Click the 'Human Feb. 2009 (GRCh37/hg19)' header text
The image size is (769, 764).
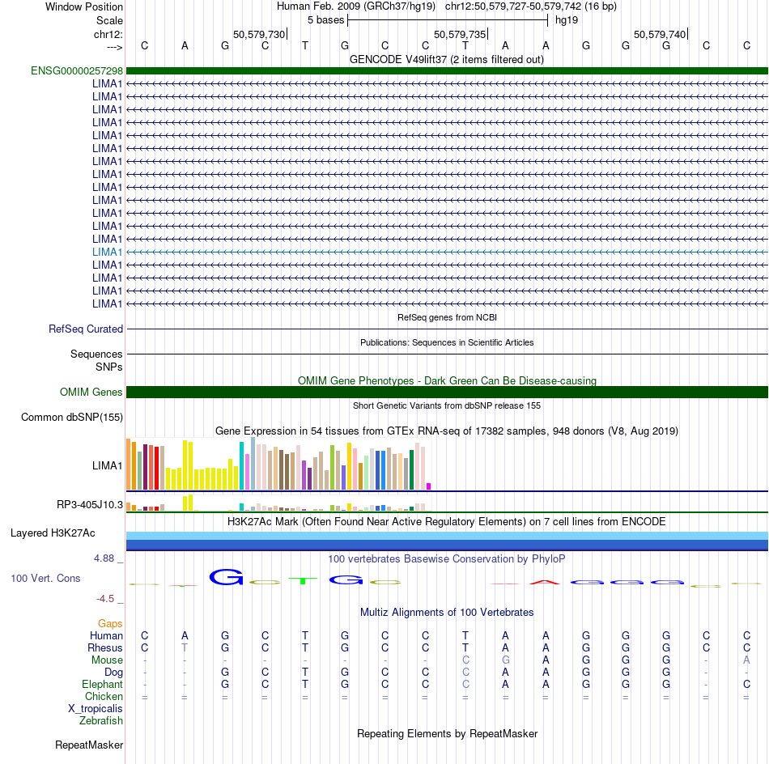[x=356, y=6]
